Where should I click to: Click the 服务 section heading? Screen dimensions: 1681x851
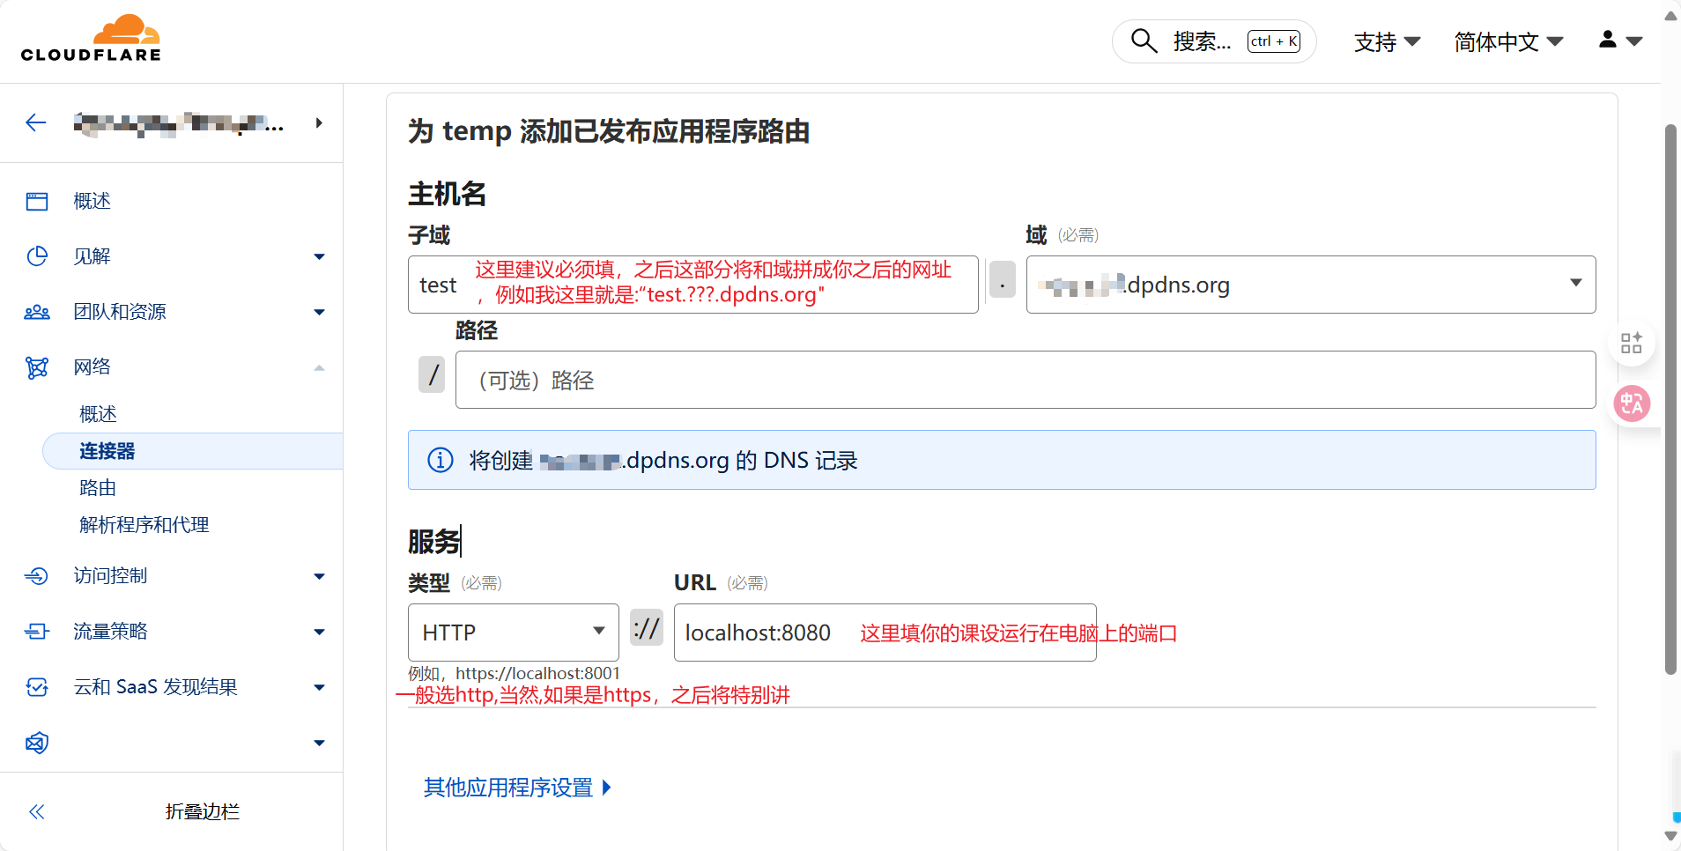pos(434,541)
